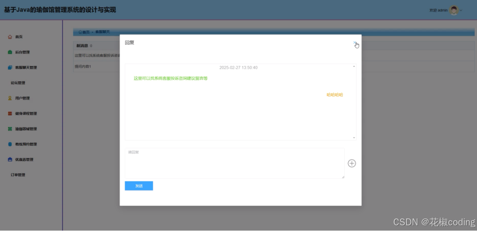Open 订单管理 menu
477x231 pixels.
18,175
